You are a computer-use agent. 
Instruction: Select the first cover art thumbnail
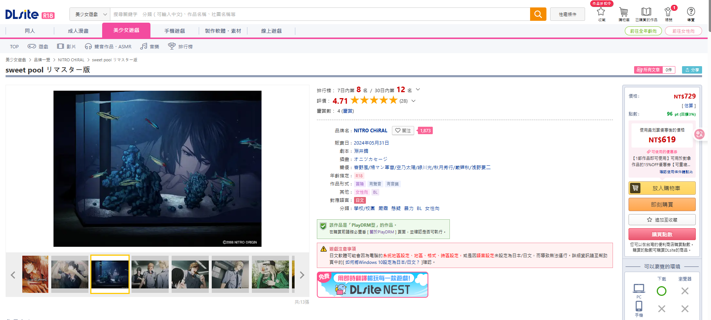(35, 274)
